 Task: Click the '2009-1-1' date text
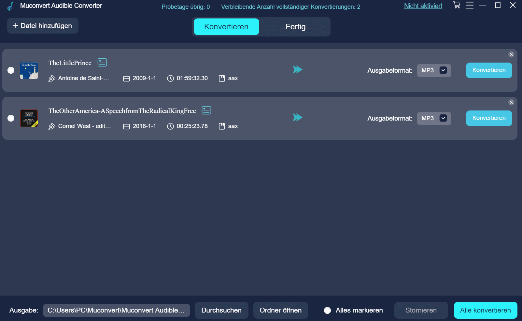144,78
